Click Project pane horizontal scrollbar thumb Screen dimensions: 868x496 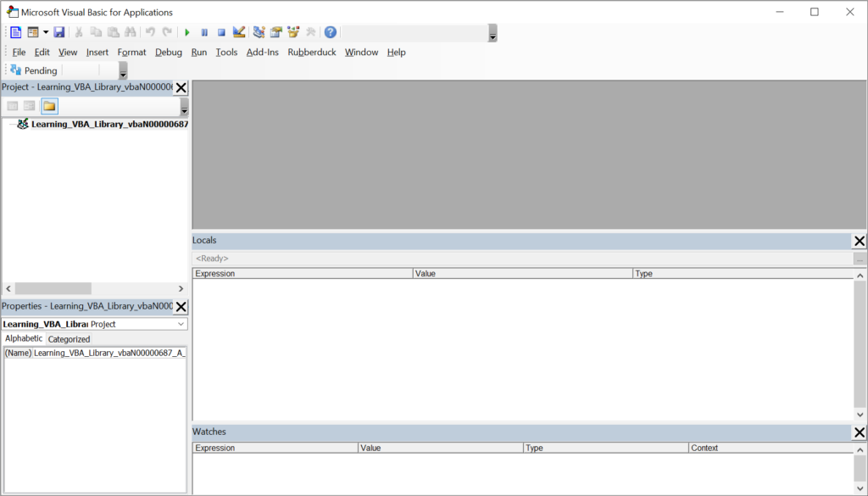coord(53,288)
